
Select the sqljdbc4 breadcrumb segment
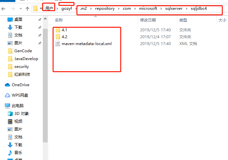click(x=199, y=8)
